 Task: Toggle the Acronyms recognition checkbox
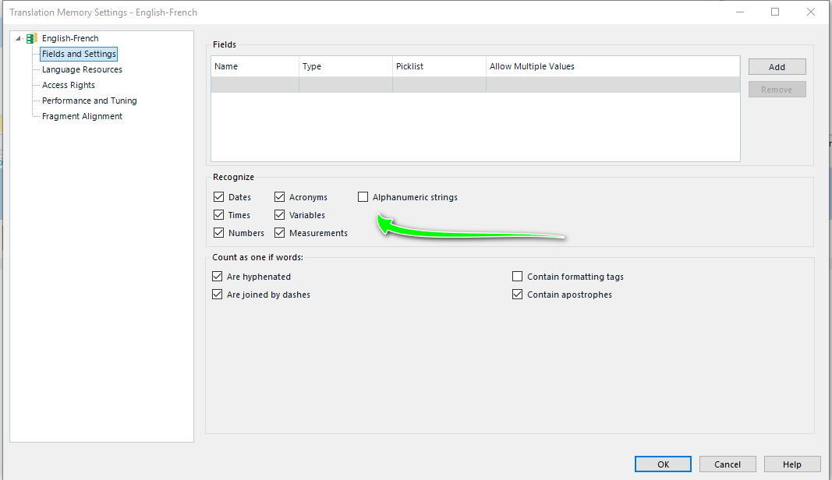pos(280,197)
